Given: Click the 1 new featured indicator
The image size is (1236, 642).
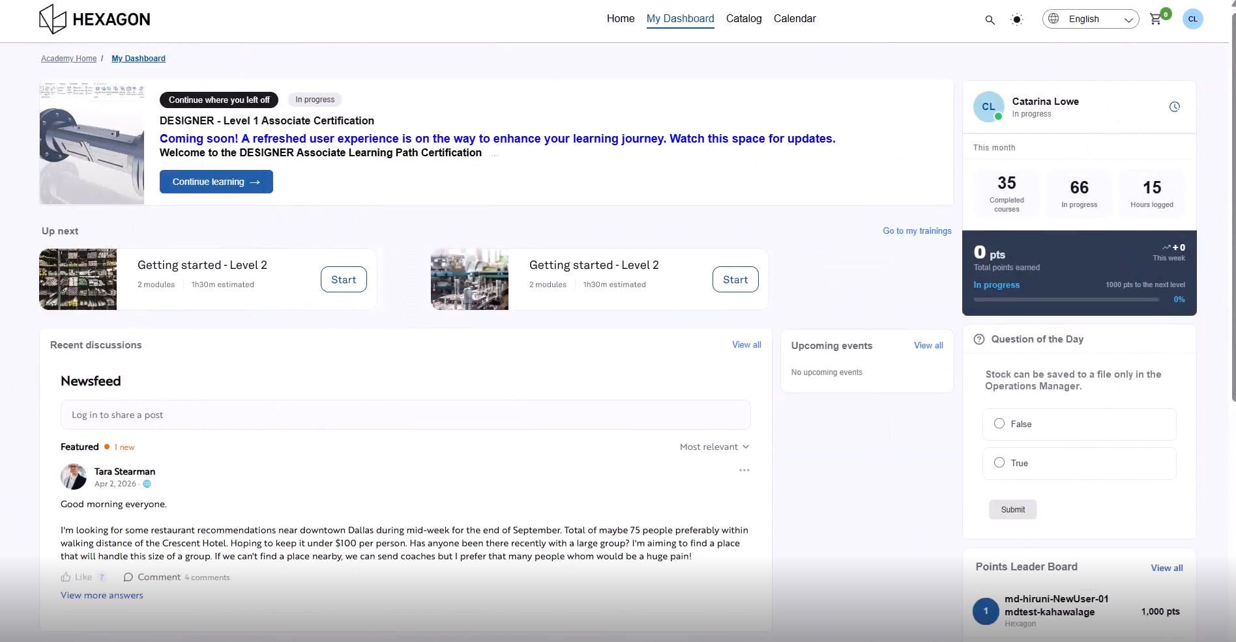Looking at the screenshot, I should point(120,447).
